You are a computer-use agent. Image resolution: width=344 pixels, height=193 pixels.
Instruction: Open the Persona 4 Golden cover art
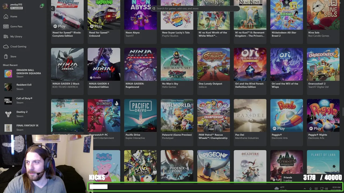140,166
